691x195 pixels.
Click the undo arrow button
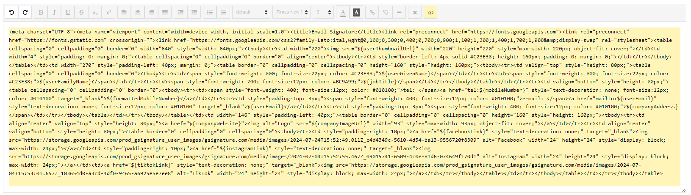click(x=11, y=12)
